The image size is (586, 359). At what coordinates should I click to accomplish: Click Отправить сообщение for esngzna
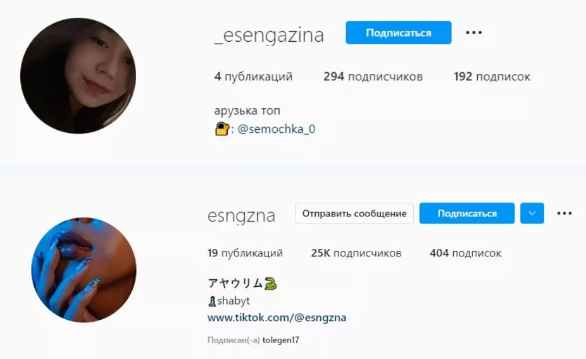point(354,213)
